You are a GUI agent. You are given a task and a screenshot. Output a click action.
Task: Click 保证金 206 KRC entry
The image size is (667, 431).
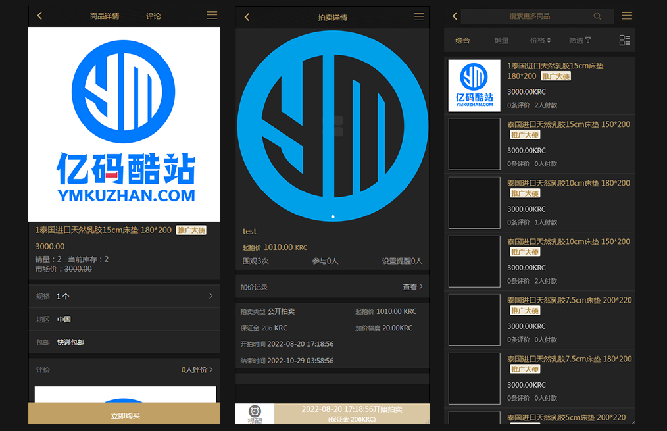(264, 328)
